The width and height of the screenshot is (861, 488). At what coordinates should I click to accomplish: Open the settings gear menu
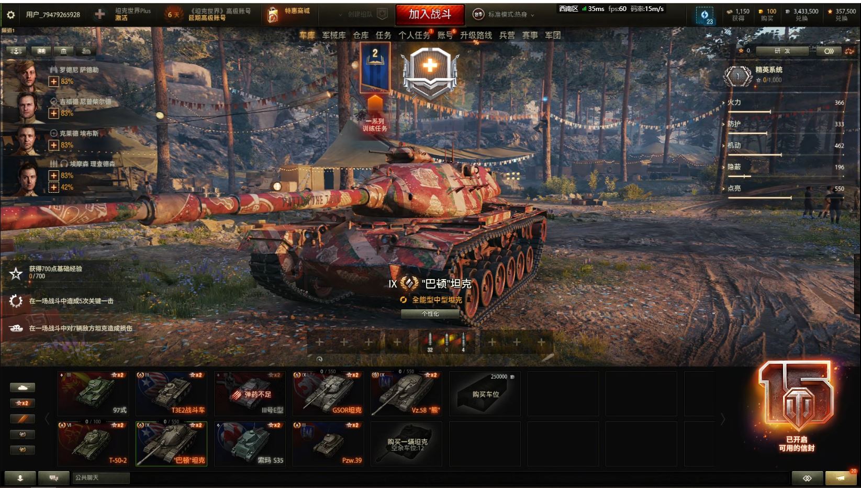click(10, 15)
